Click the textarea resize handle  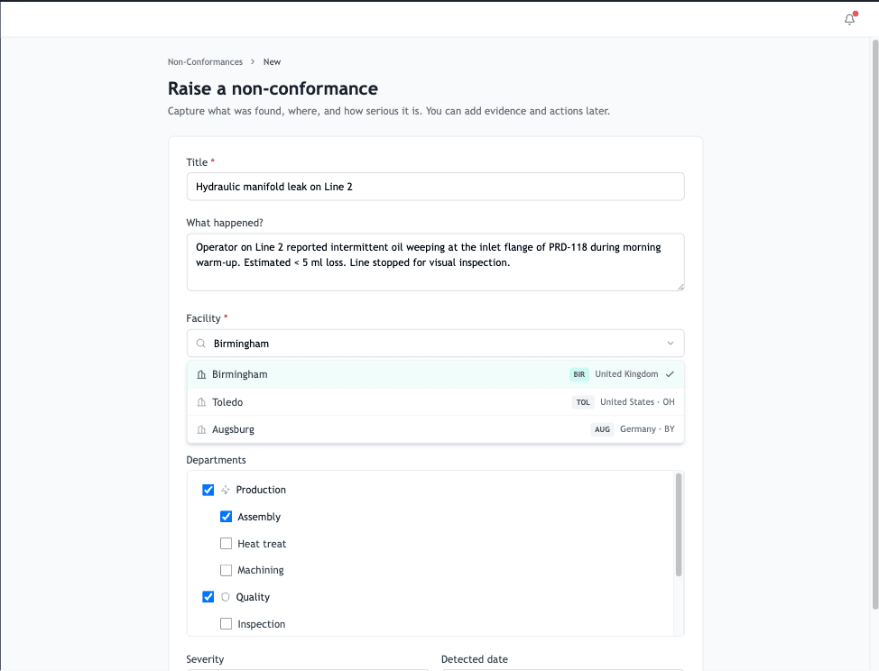point(680,287)
